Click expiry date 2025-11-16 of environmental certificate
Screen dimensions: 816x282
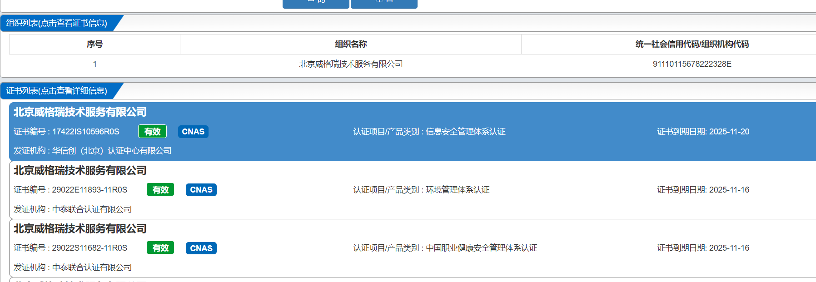pos(729,190)
